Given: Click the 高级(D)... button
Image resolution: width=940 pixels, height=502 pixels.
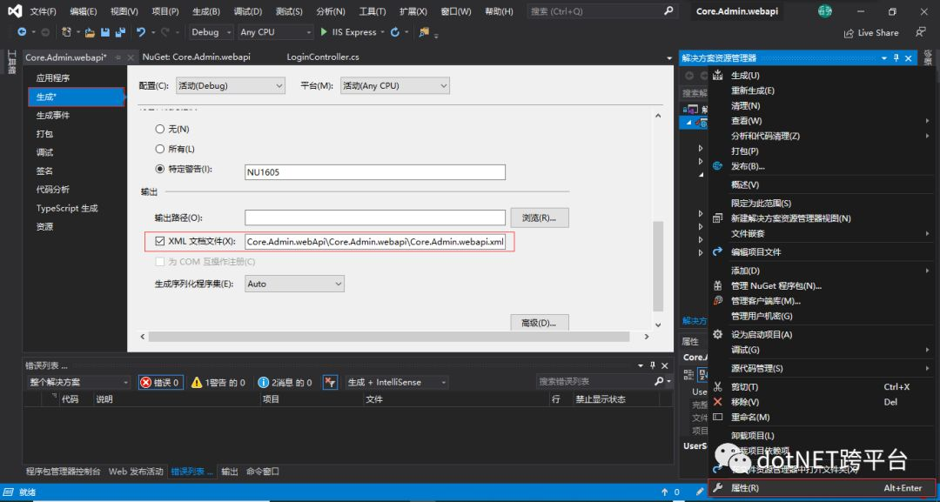Looking at the screenshot, I should pyautogui.click(x=540, y=322).
